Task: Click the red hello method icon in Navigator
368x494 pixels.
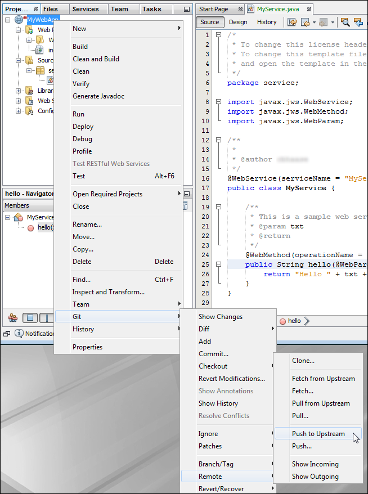Action: click(30, 227)
